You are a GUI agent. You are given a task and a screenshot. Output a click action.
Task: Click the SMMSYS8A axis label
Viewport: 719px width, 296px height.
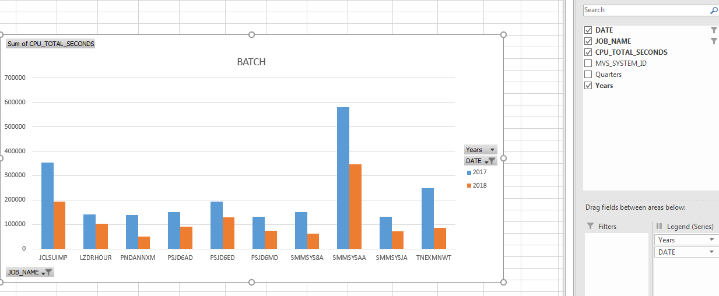[x=307, y=258]
